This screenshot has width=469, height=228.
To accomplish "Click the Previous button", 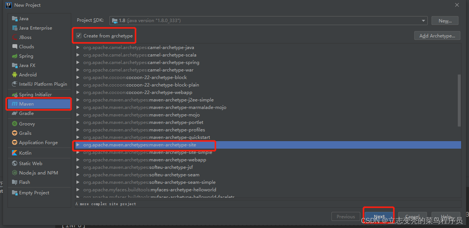I will [x=346, y=217].
